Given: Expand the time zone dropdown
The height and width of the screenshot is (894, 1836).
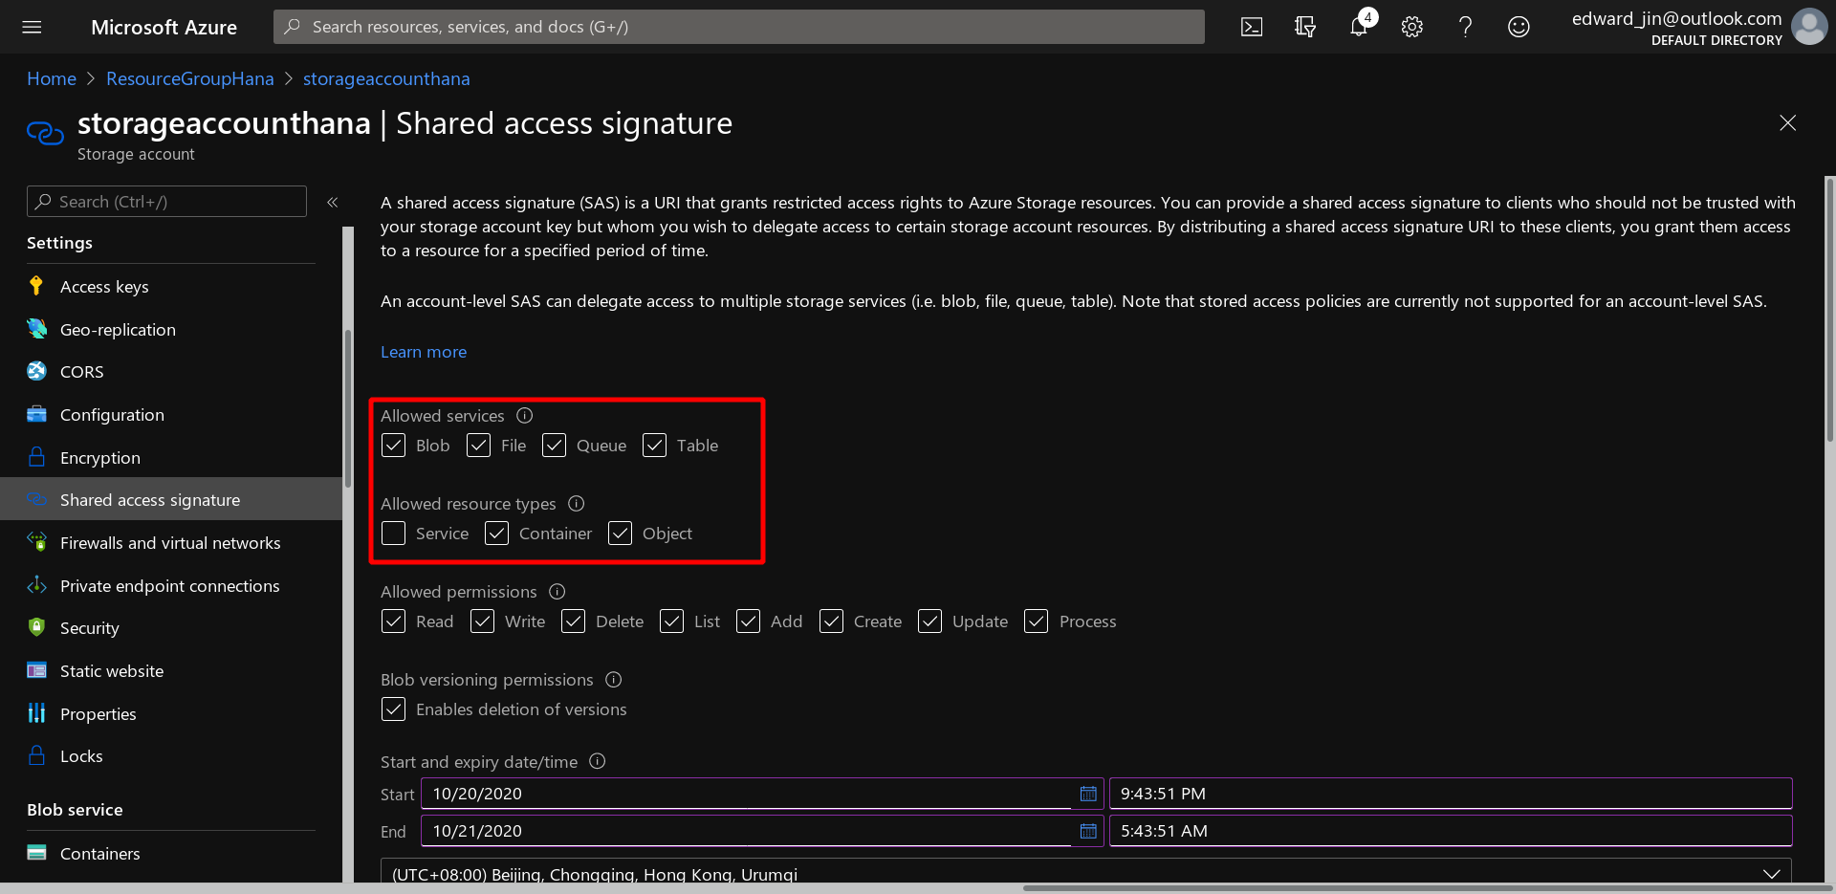Looking at the screenshot, I should [1771, 874].
